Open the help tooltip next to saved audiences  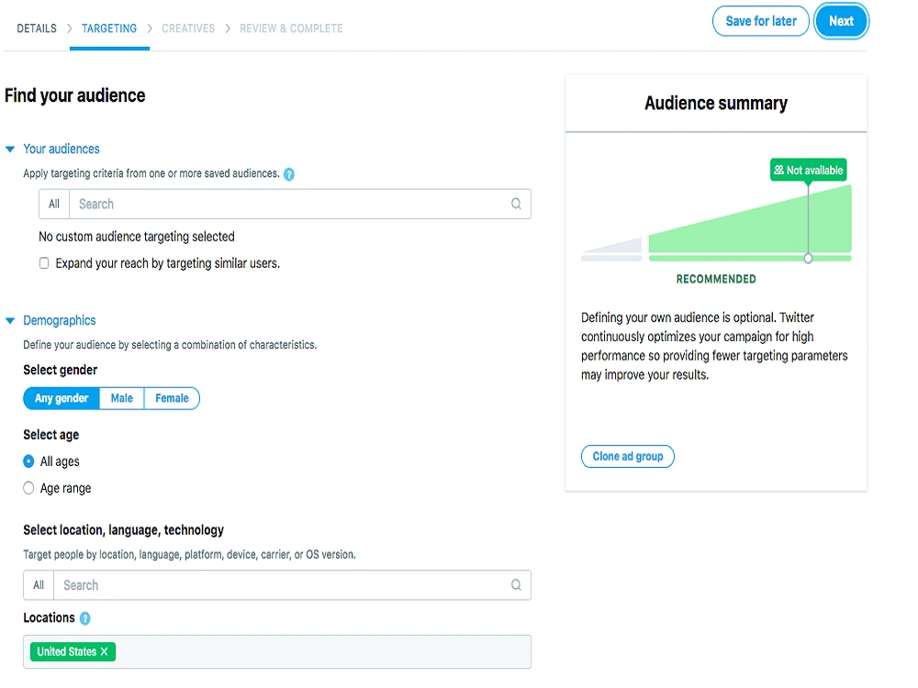tap(290, 173)
